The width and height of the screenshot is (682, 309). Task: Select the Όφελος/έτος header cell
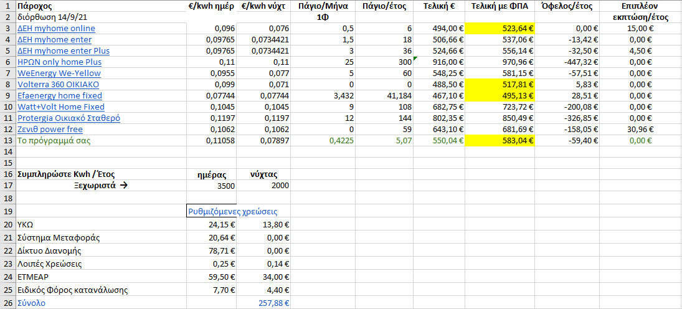click(x=567, y=6)
